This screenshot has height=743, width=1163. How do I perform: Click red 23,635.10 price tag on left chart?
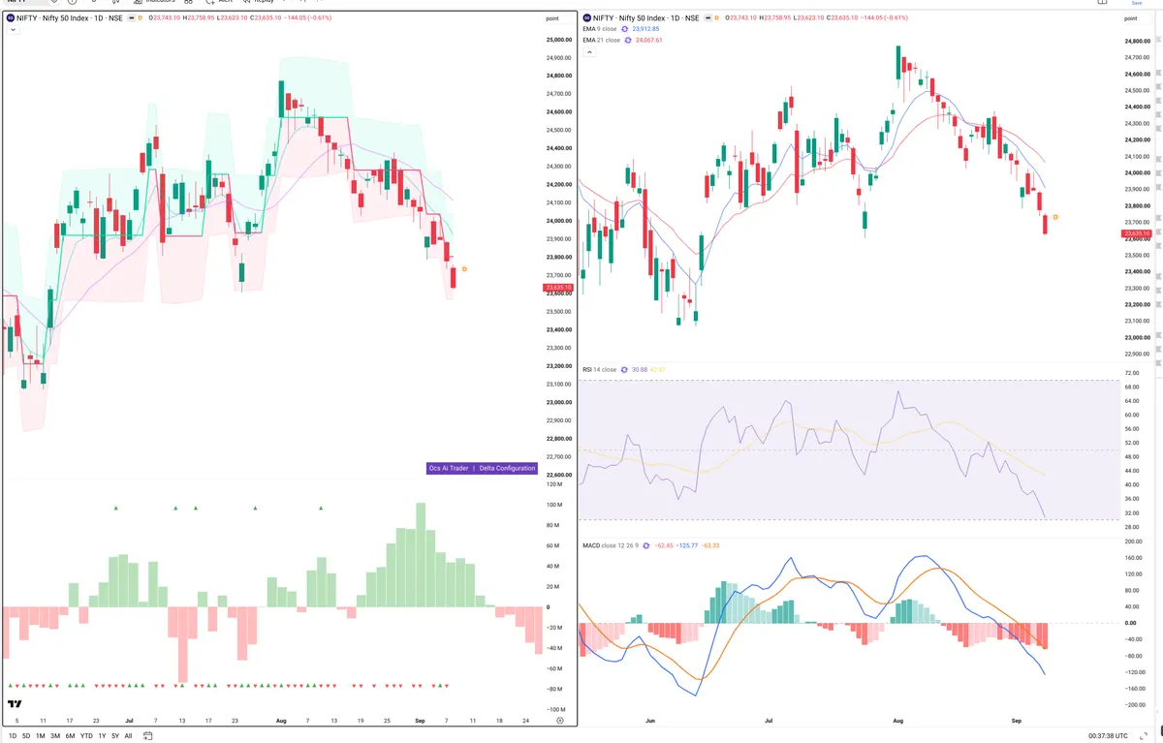pyautogui.click(x=559, y=288)
